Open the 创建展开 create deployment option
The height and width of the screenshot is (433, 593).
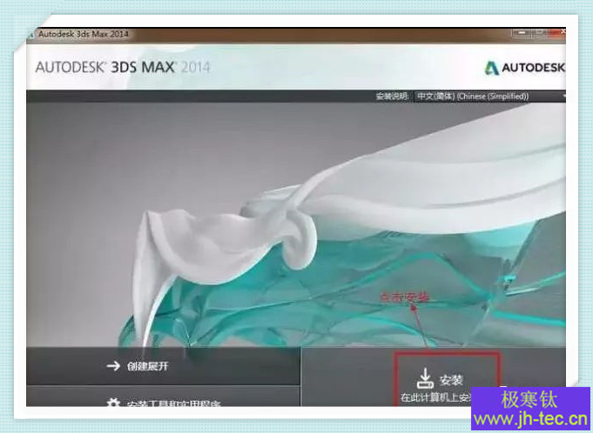(x=163, y=366)
